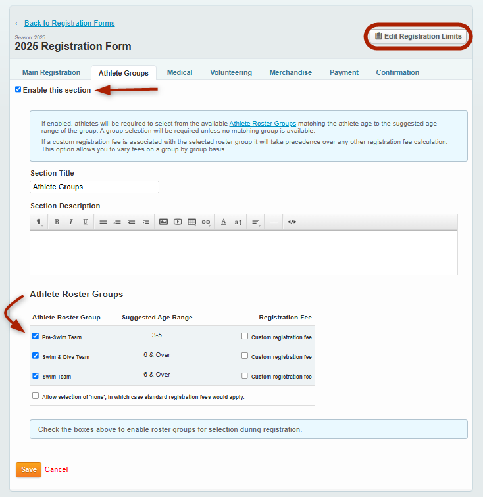Viewport: 483px width, 497px height.
Task: Click the orange Save button
Action: point(28,469)
